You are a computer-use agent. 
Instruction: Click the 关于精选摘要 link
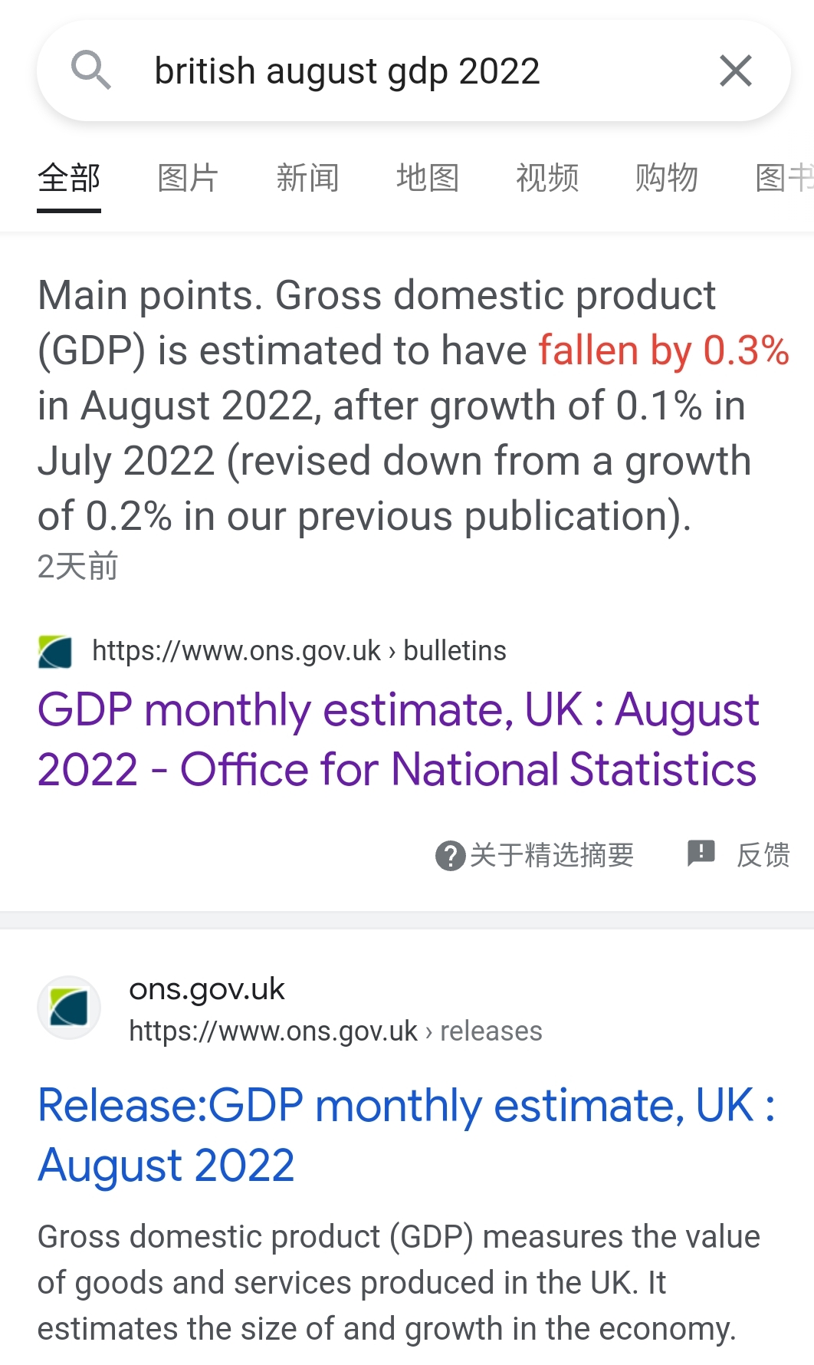point(551,855)
